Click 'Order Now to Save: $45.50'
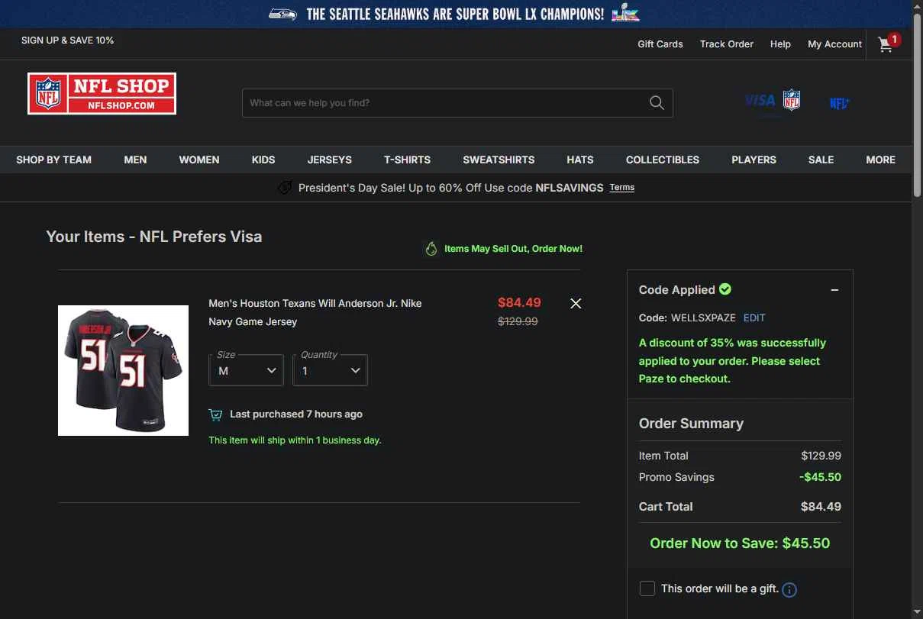This screenshot has width=923, height=619. pyautogui.click(x=740, y=543)
